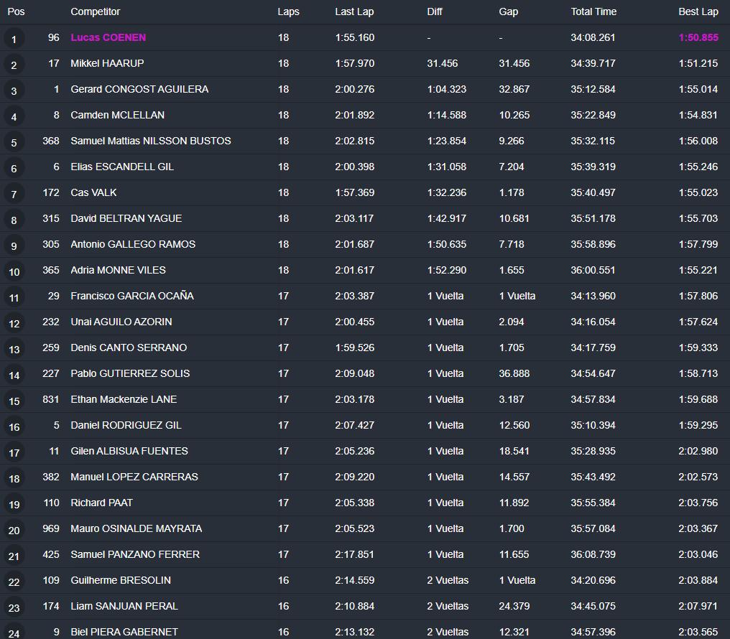Click the Gap column header
This screenshot has width=730, height=639.
(508, 11)
